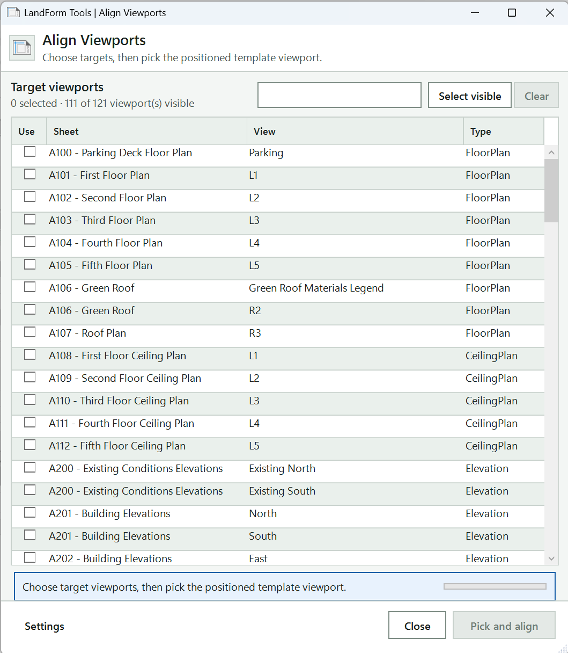Viewport: 568px width, 653px height.
Task: Select the A104 Fourth Floor Plan checkbox
Action: tap(30, 242)
